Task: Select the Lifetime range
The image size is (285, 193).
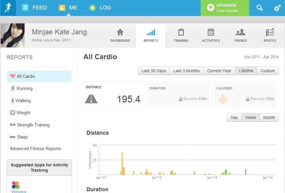Action: (x=246, y=71)
